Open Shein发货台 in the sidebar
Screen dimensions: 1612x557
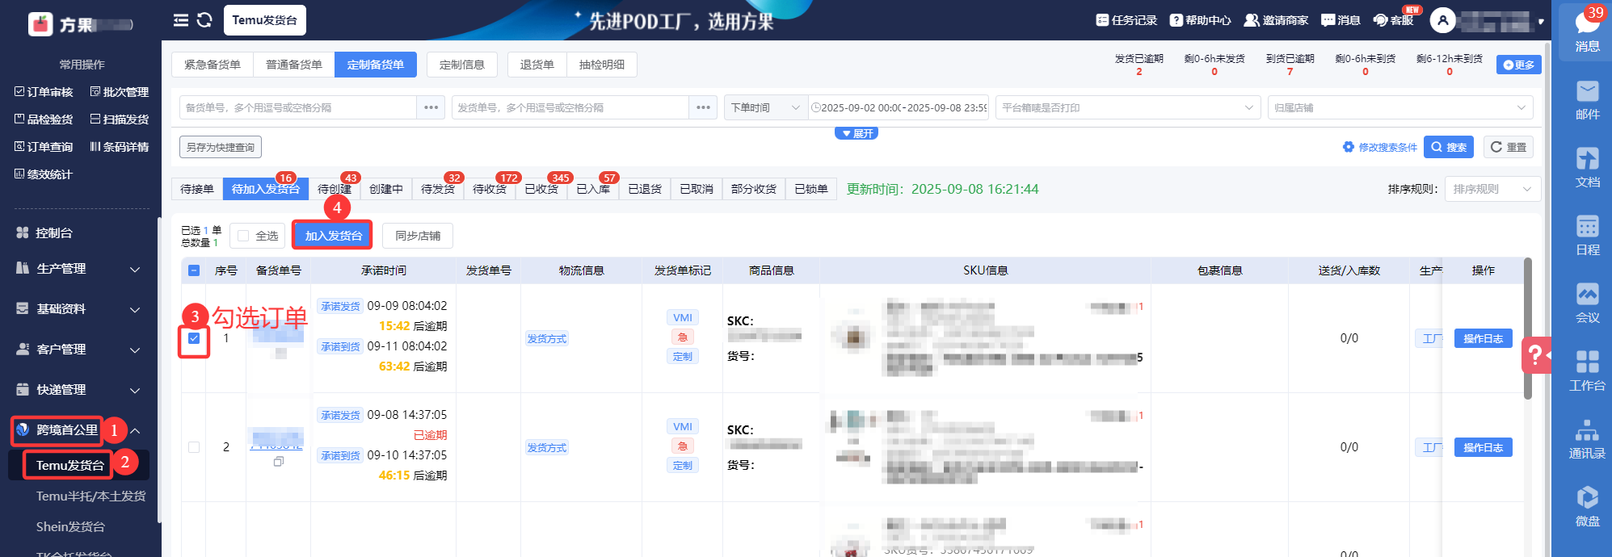click(71, 526)
